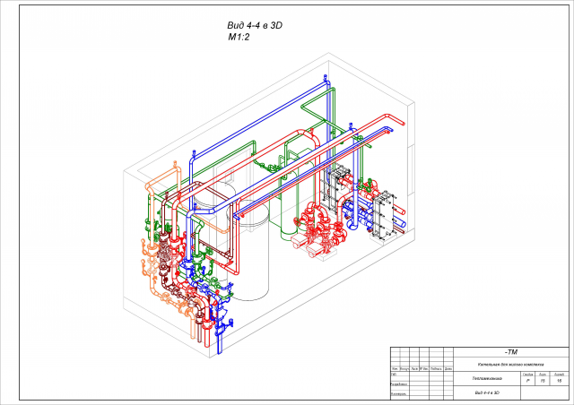Click the stage value "Р" cell

tap(528, 381)
